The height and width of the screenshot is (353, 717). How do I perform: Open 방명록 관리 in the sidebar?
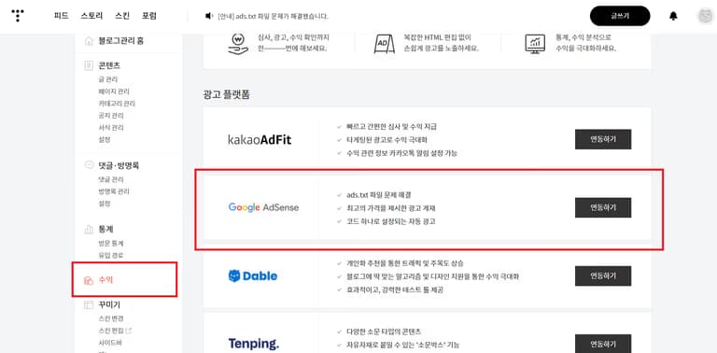[x=114, y=191]
